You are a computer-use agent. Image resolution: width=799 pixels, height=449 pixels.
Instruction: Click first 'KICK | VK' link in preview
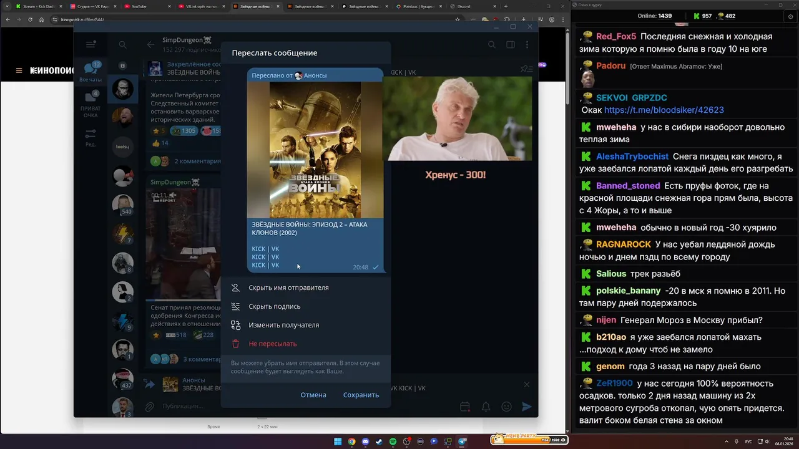pyautogui.click(x=265, y=249)
